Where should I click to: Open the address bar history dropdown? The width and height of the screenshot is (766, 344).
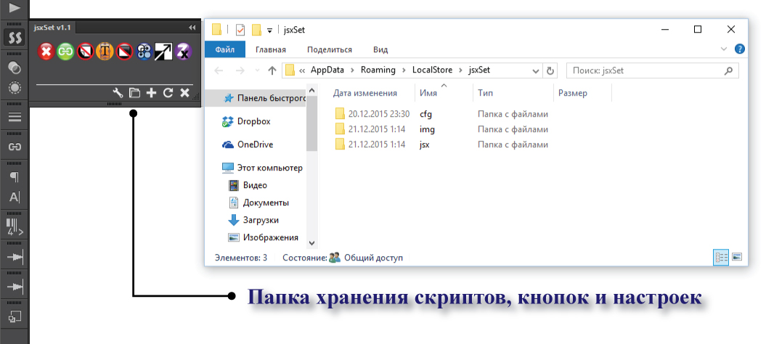[536, 70]
